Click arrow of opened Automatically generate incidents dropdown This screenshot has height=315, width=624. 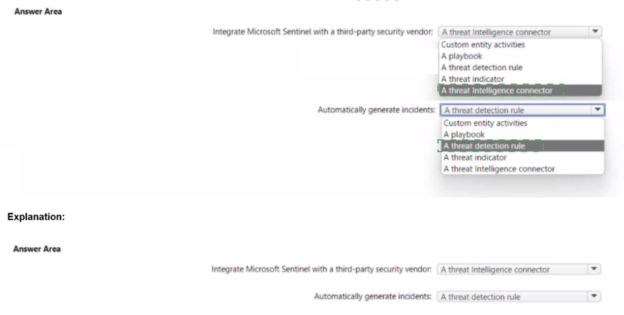point(597,110)
